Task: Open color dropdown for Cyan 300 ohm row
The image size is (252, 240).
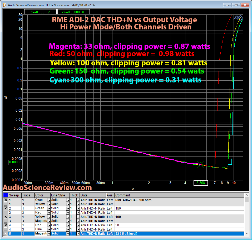Action: coord(49,200)
